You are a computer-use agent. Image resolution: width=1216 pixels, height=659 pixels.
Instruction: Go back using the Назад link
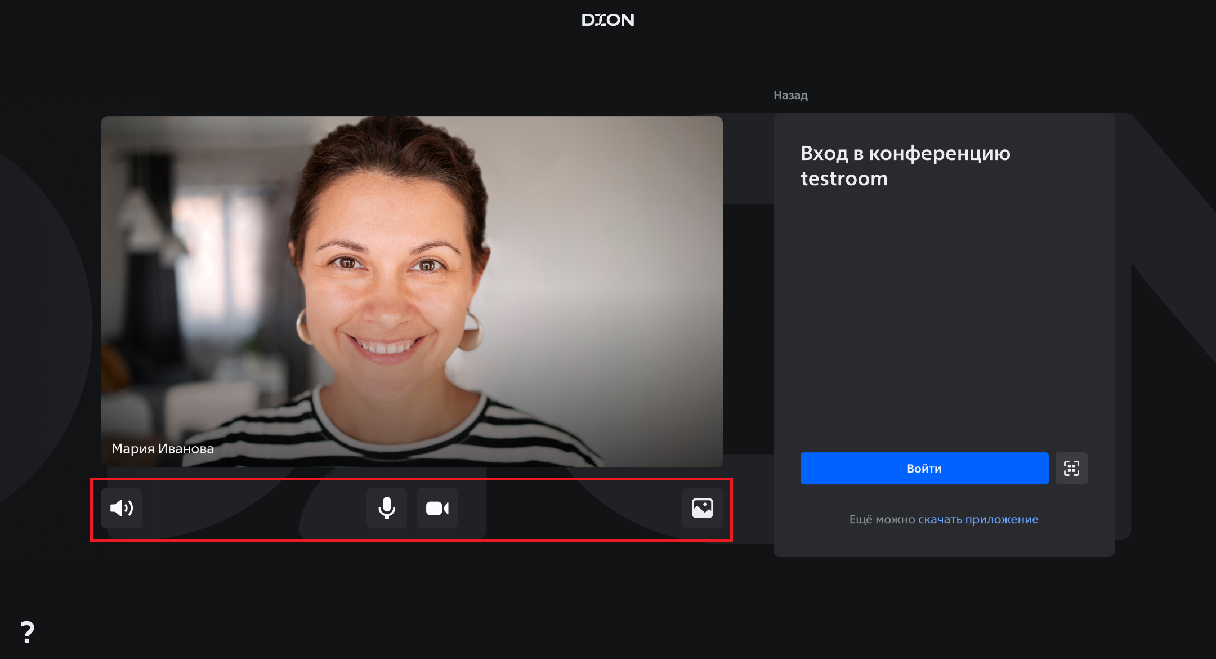[x=790, y=95]
